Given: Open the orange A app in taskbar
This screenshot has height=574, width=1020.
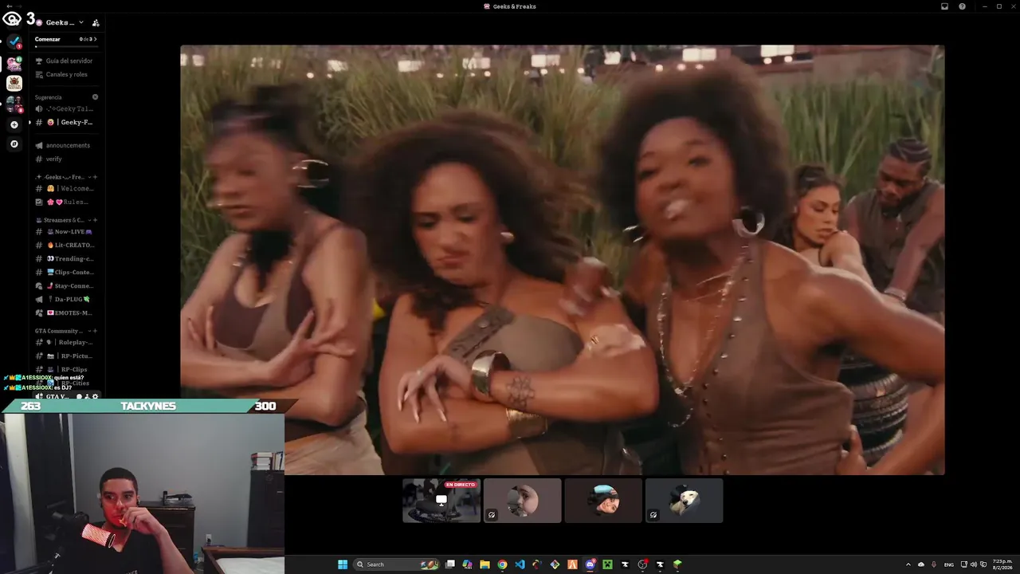Looking at the screenshot, I should (572, 564).
